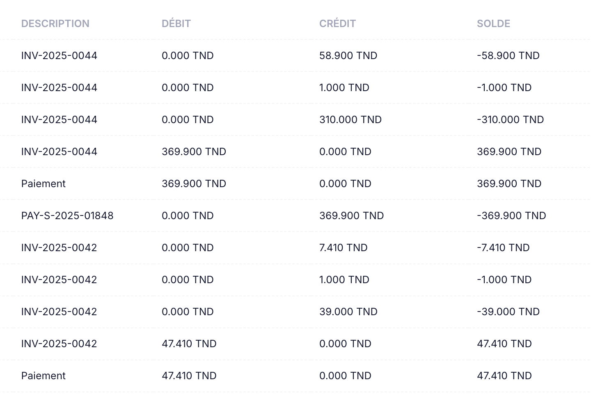591x394 pixels.
Task: Click the 310.000 TND credit amount
Action: click(350, 119)
